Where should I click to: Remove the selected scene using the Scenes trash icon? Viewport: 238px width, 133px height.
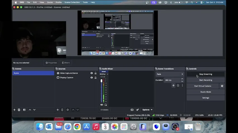point(19,110)
